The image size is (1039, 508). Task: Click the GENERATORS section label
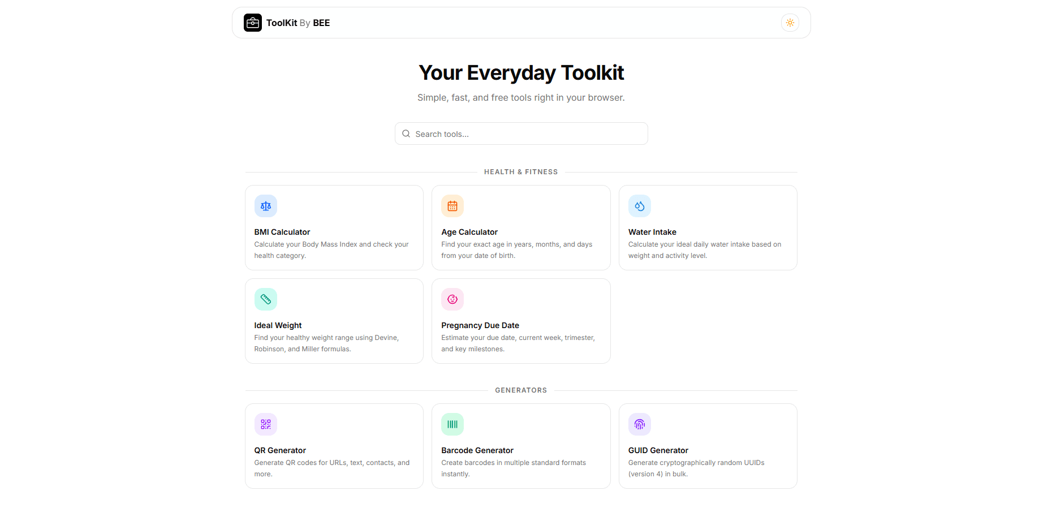(x=521, y=390)
